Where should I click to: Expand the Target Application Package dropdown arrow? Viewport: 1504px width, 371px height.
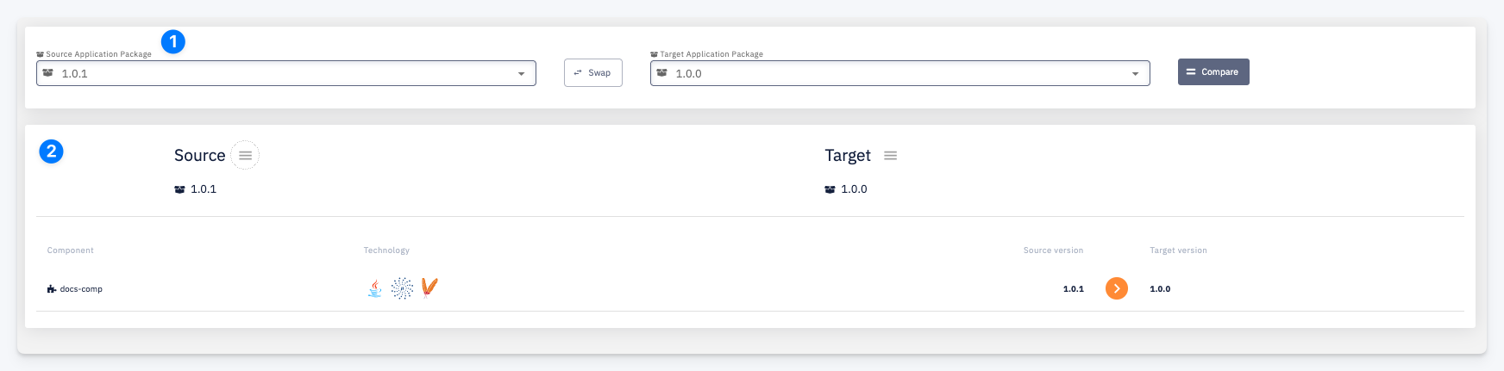pyautogui.click(x=1135, y=74)
